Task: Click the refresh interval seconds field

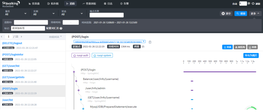Action: point(243,3)
